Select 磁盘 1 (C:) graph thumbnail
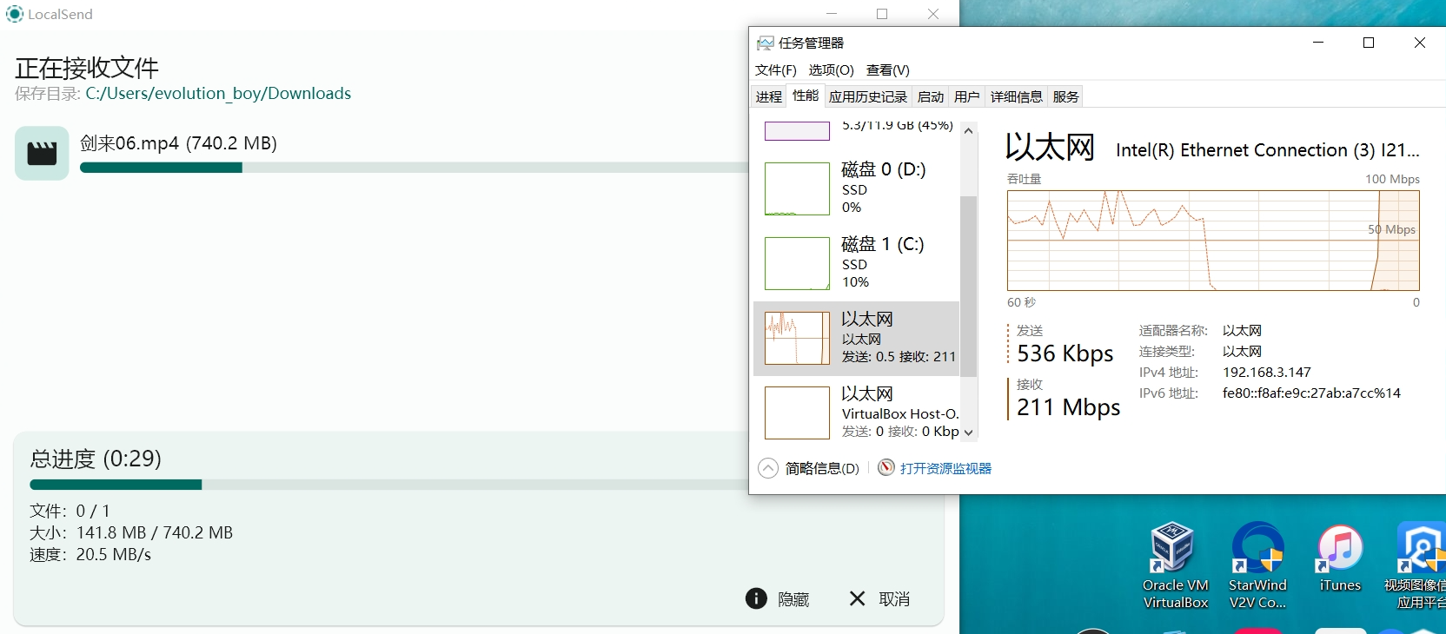 point(797,263)
